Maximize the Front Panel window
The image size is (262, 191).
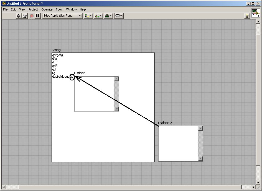(253, 4)
